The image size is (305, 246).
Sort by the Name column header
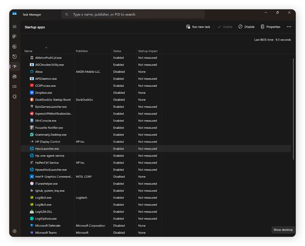point(28,51)
